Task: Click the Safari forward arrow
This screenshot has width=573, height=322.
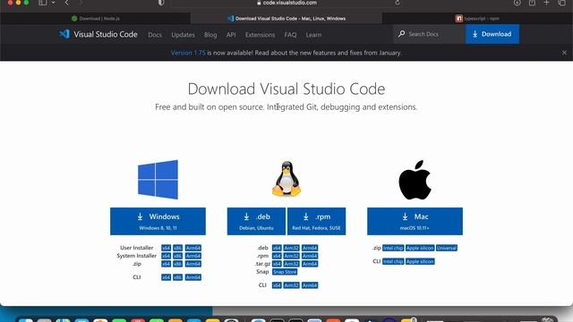Action: pos(81,3)
